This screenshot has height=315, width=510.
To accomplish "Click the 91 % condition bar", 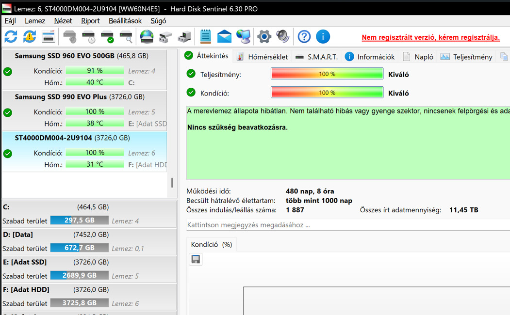I will (x=95, y=70).
